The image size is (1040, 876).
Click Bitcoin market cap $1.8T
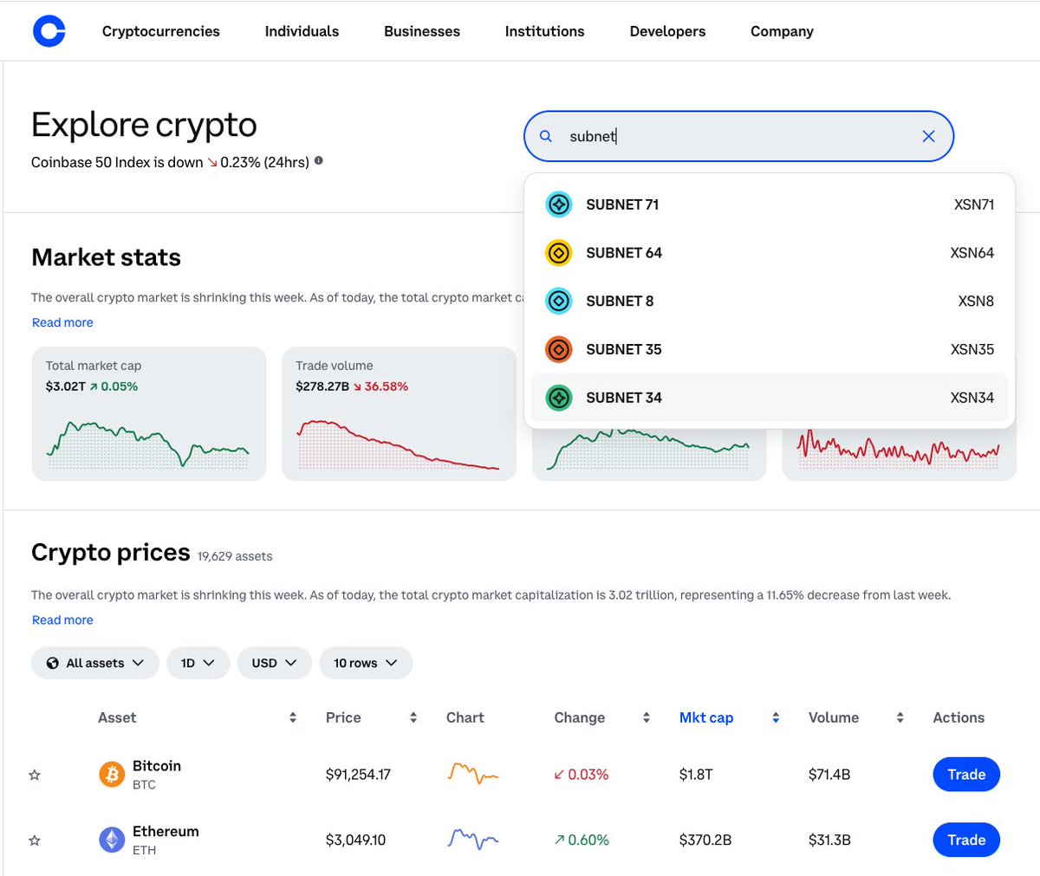(x=696, y=775)
